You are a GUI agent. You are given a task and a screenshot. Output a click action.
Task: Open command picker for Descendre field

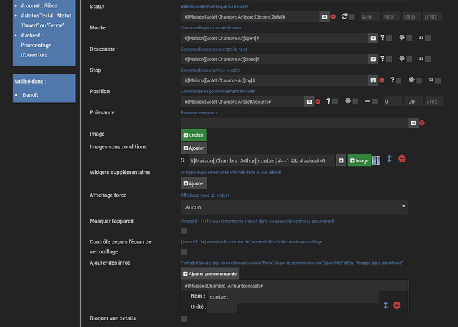[x=373, y=59]
